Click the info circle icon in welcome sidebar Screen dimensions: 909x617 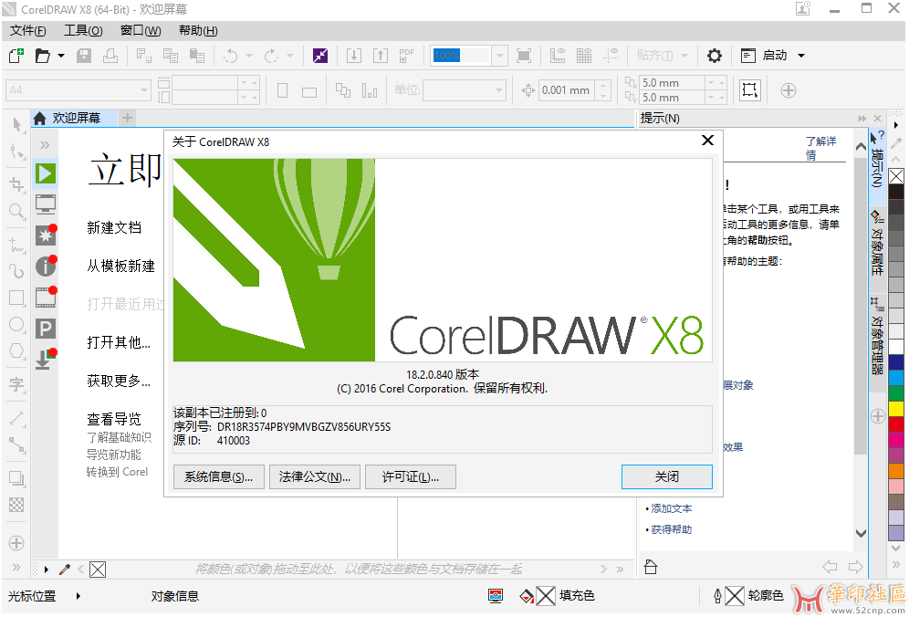[46, 267]
